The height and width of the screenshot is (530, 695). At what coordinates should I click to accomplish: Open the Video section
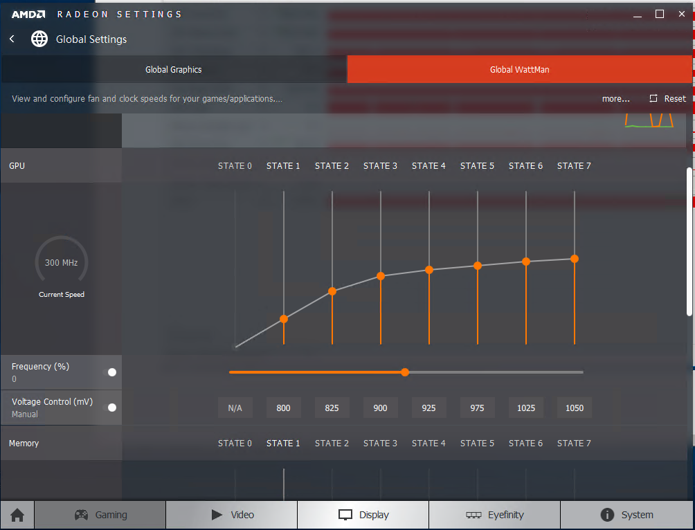point(232,515)
